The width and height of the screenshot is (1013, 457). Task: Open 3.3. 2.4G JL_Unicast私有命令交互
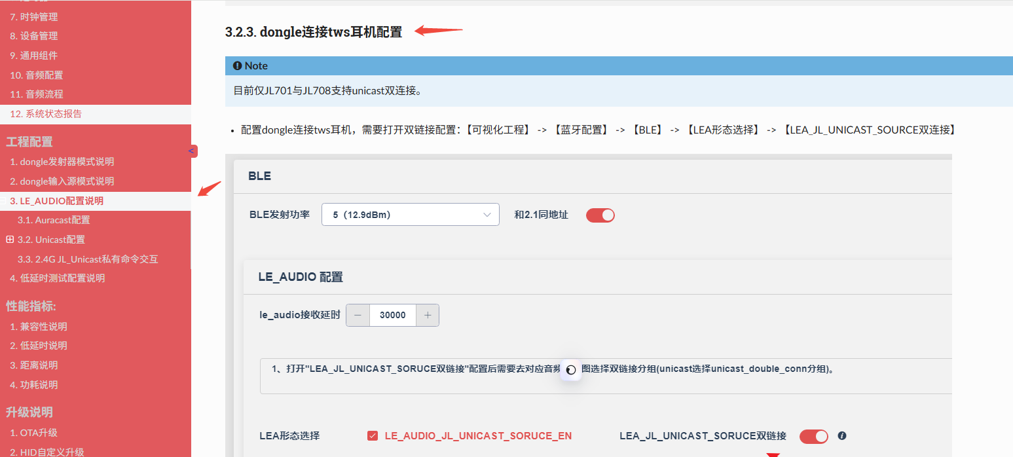88,259
